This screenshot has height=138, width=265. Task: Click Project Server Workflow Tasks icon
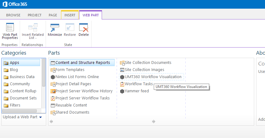[x=53, y=98]
